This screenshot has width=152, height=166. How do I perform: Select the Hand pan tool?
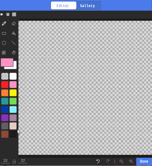pyautogui.click(x=14, y=52)
